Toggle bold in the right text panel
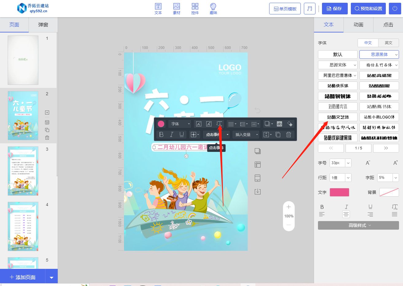403x286 pixels. pos(322,207)
